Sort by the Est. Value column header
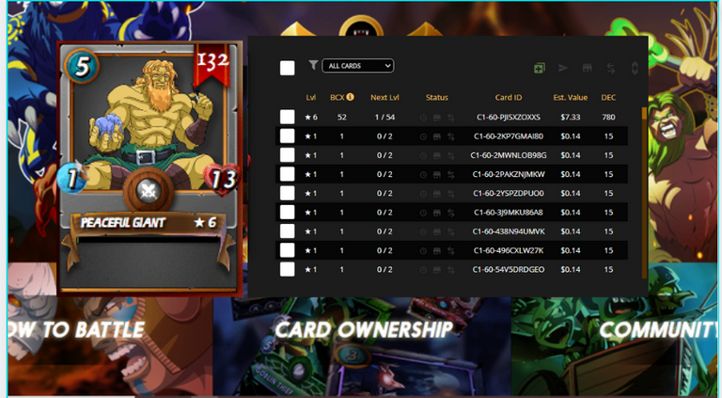722x398 pixels. click(570, 97)
